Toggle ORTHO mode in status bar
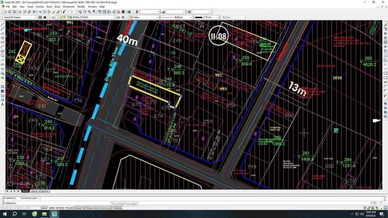The height and width of the screenshot is (218, 388). (60, 208)
